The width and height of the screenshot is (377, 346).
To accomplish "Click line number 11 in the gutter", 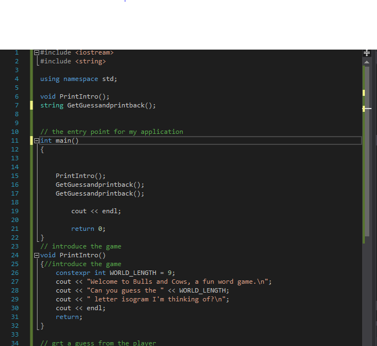I will [x=15, y=140].
